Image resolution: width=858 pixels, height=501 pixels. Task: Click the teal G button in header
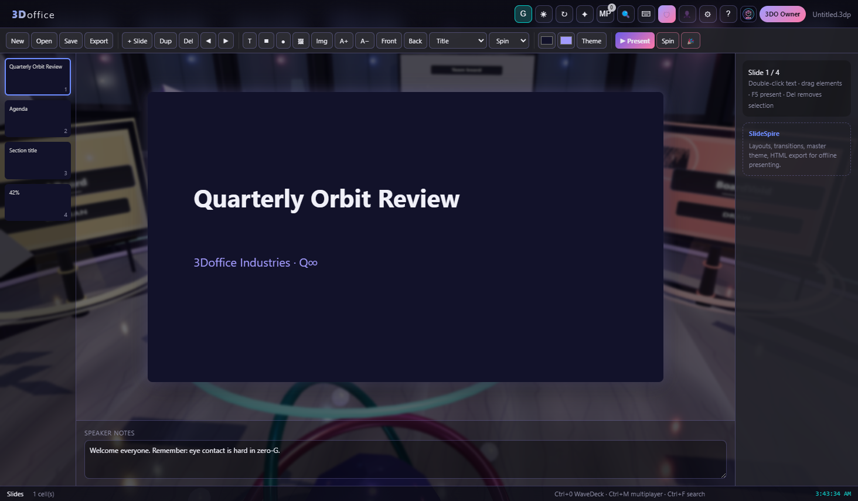523,14
